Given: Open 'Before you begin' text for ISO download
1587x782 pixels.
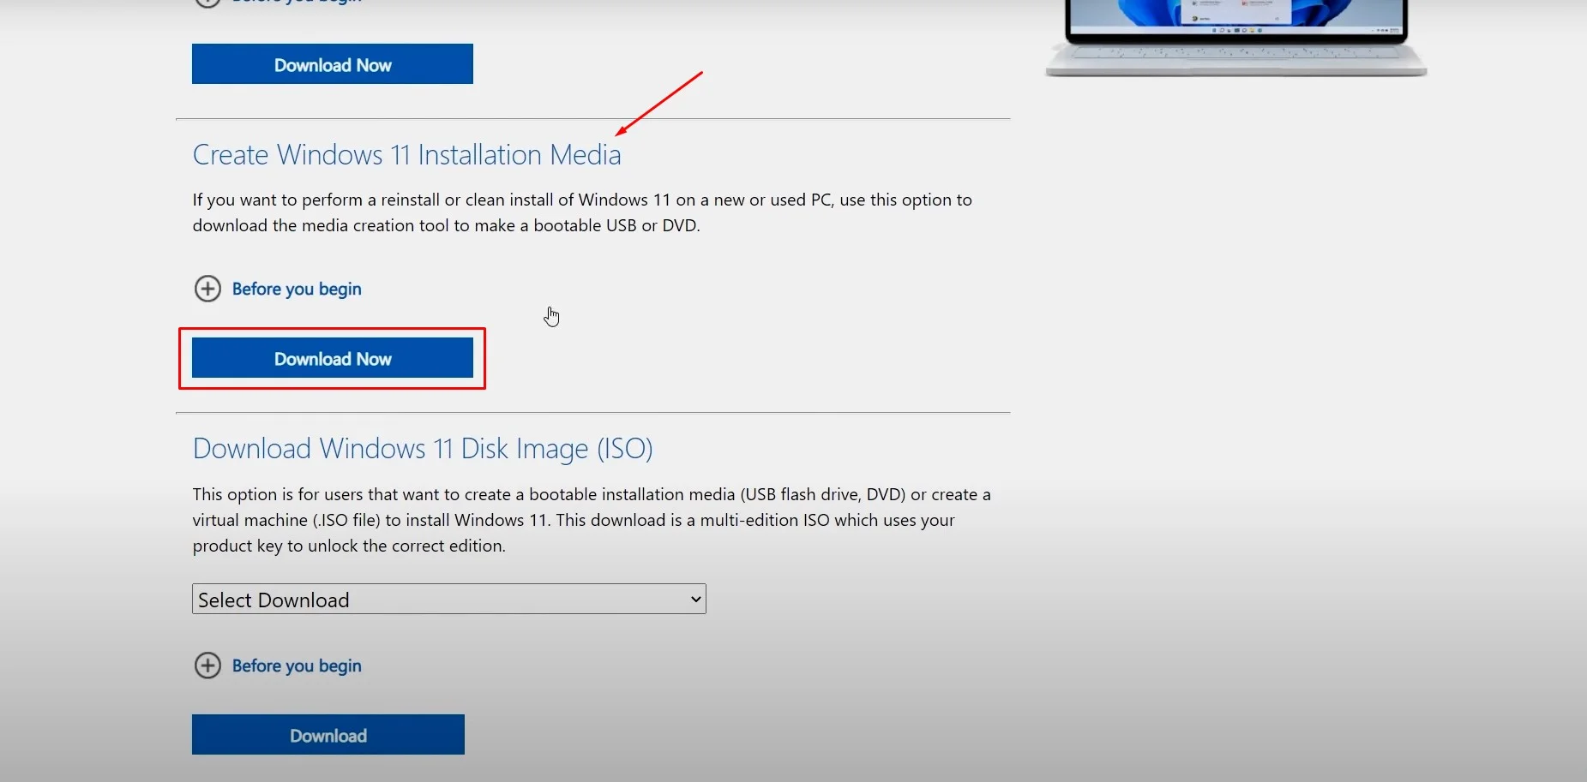Looking at the screenshot, I should tap(297, 666).
